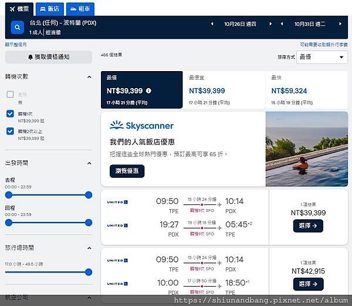Click the 去程 slider left handle
352x306 pixels.
pyautogui.click(x=9, y=195)
